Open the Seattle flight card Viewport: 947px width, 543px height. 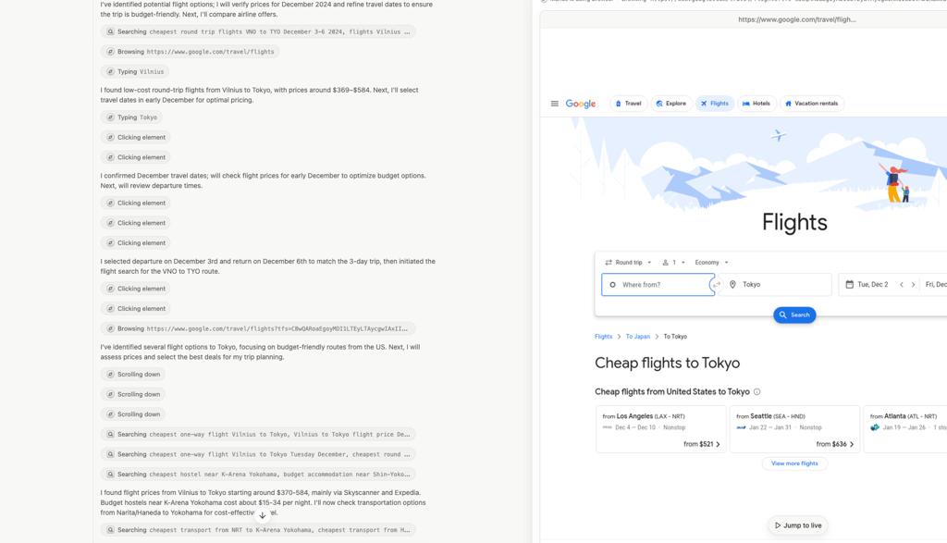794,429
